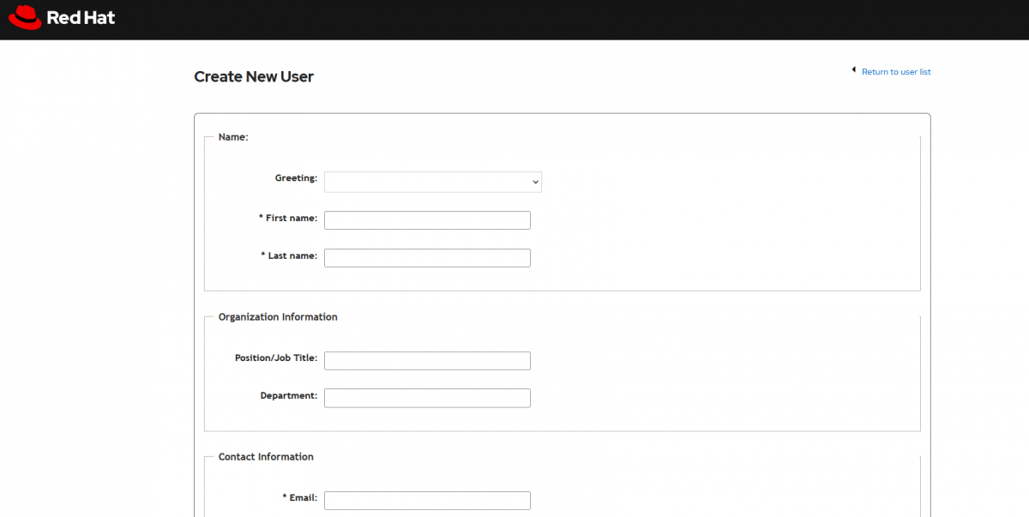Click the * Last name: label
This screenshot has height=517, width=1029.
click(x=289, y=255)
